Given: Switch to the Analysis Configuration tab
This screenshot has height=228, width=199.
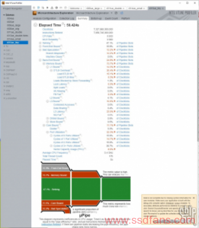Looking at the screenshot, I should [x=44, y=18].
